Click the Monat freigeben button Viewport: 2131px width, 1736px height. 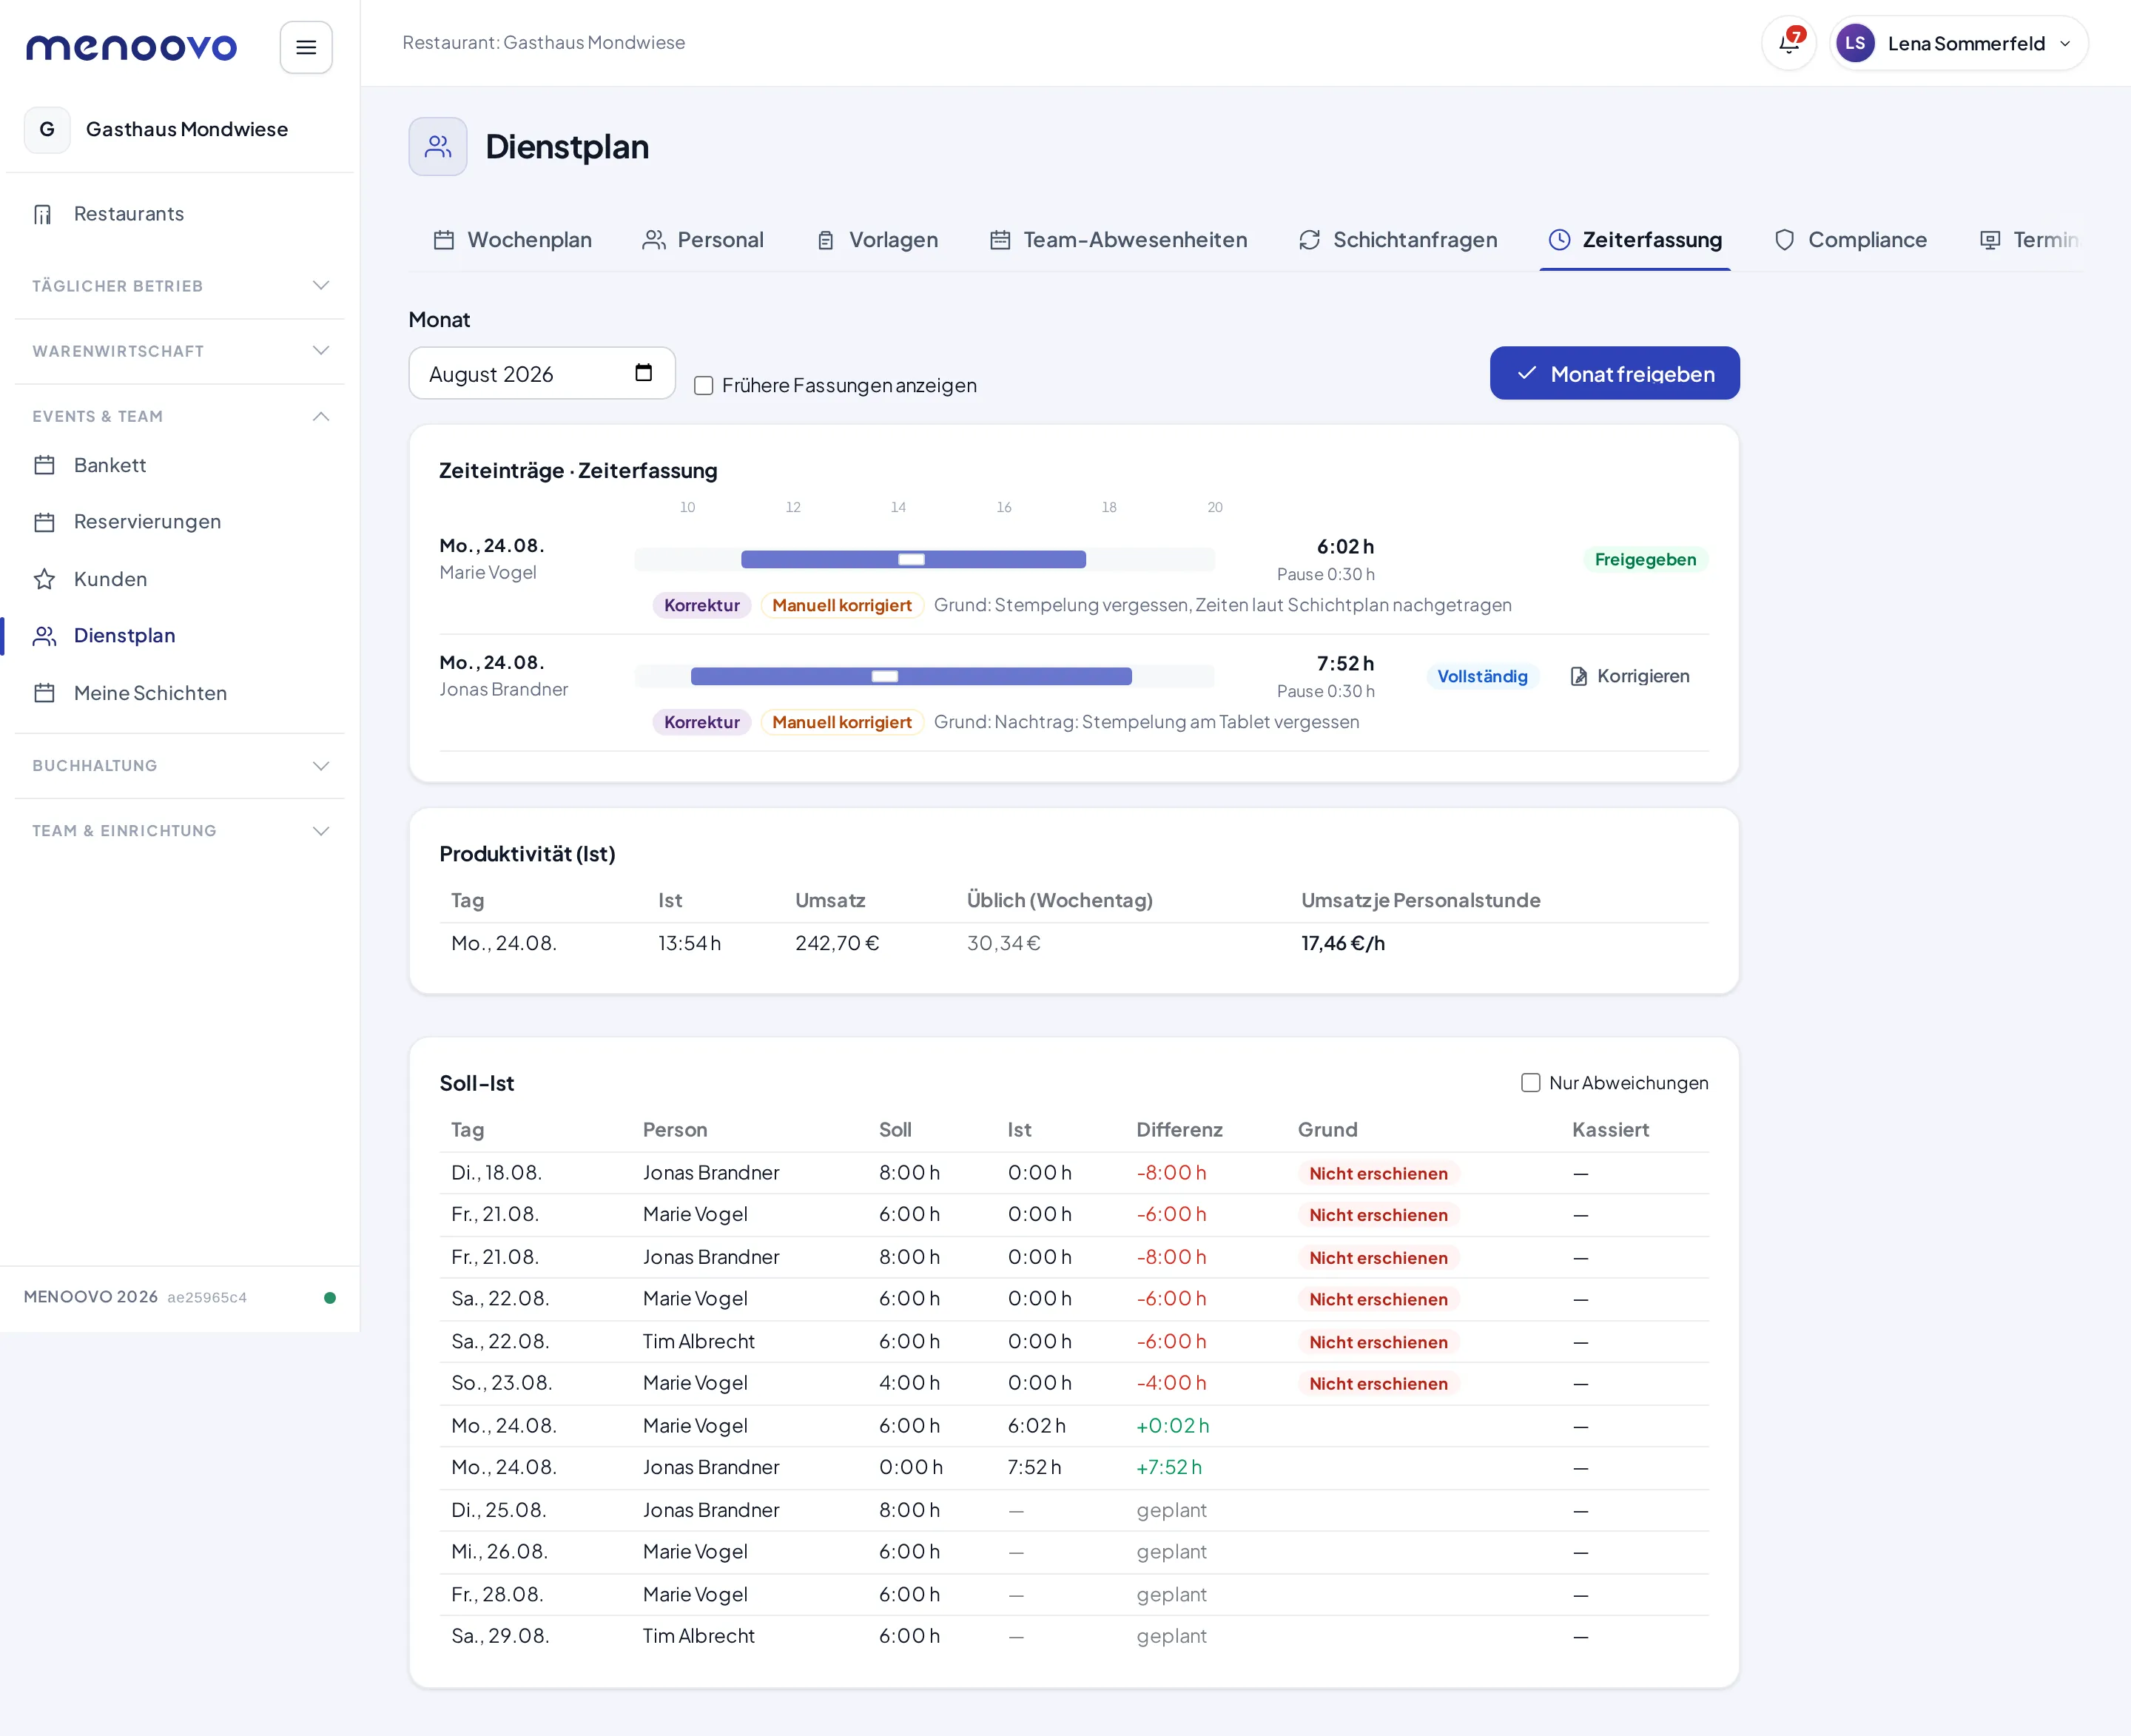[1614, 373]
